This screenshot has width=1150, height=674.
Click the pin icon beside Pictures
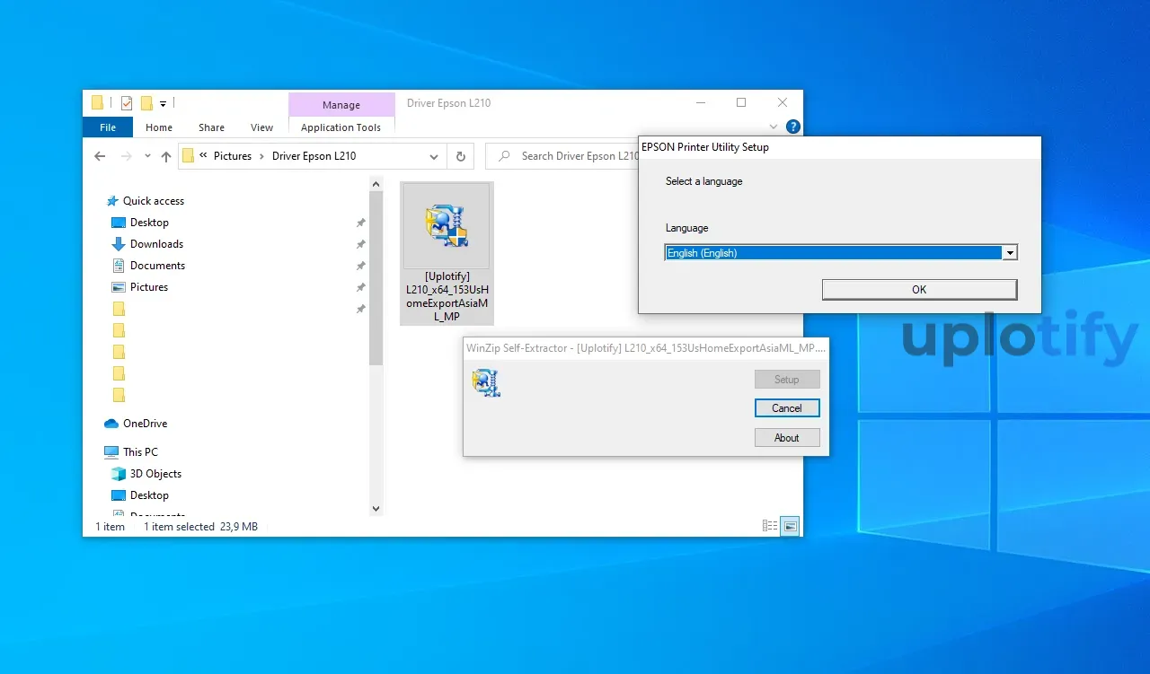click(x=360, y=287)
